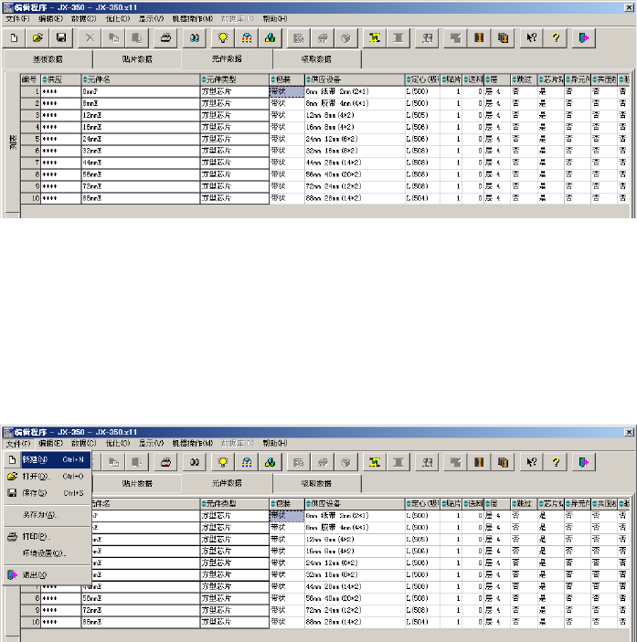637x642 pixels.
Task: Choose 环境设置(C)... in the open File menu
Action: (48, 553)
